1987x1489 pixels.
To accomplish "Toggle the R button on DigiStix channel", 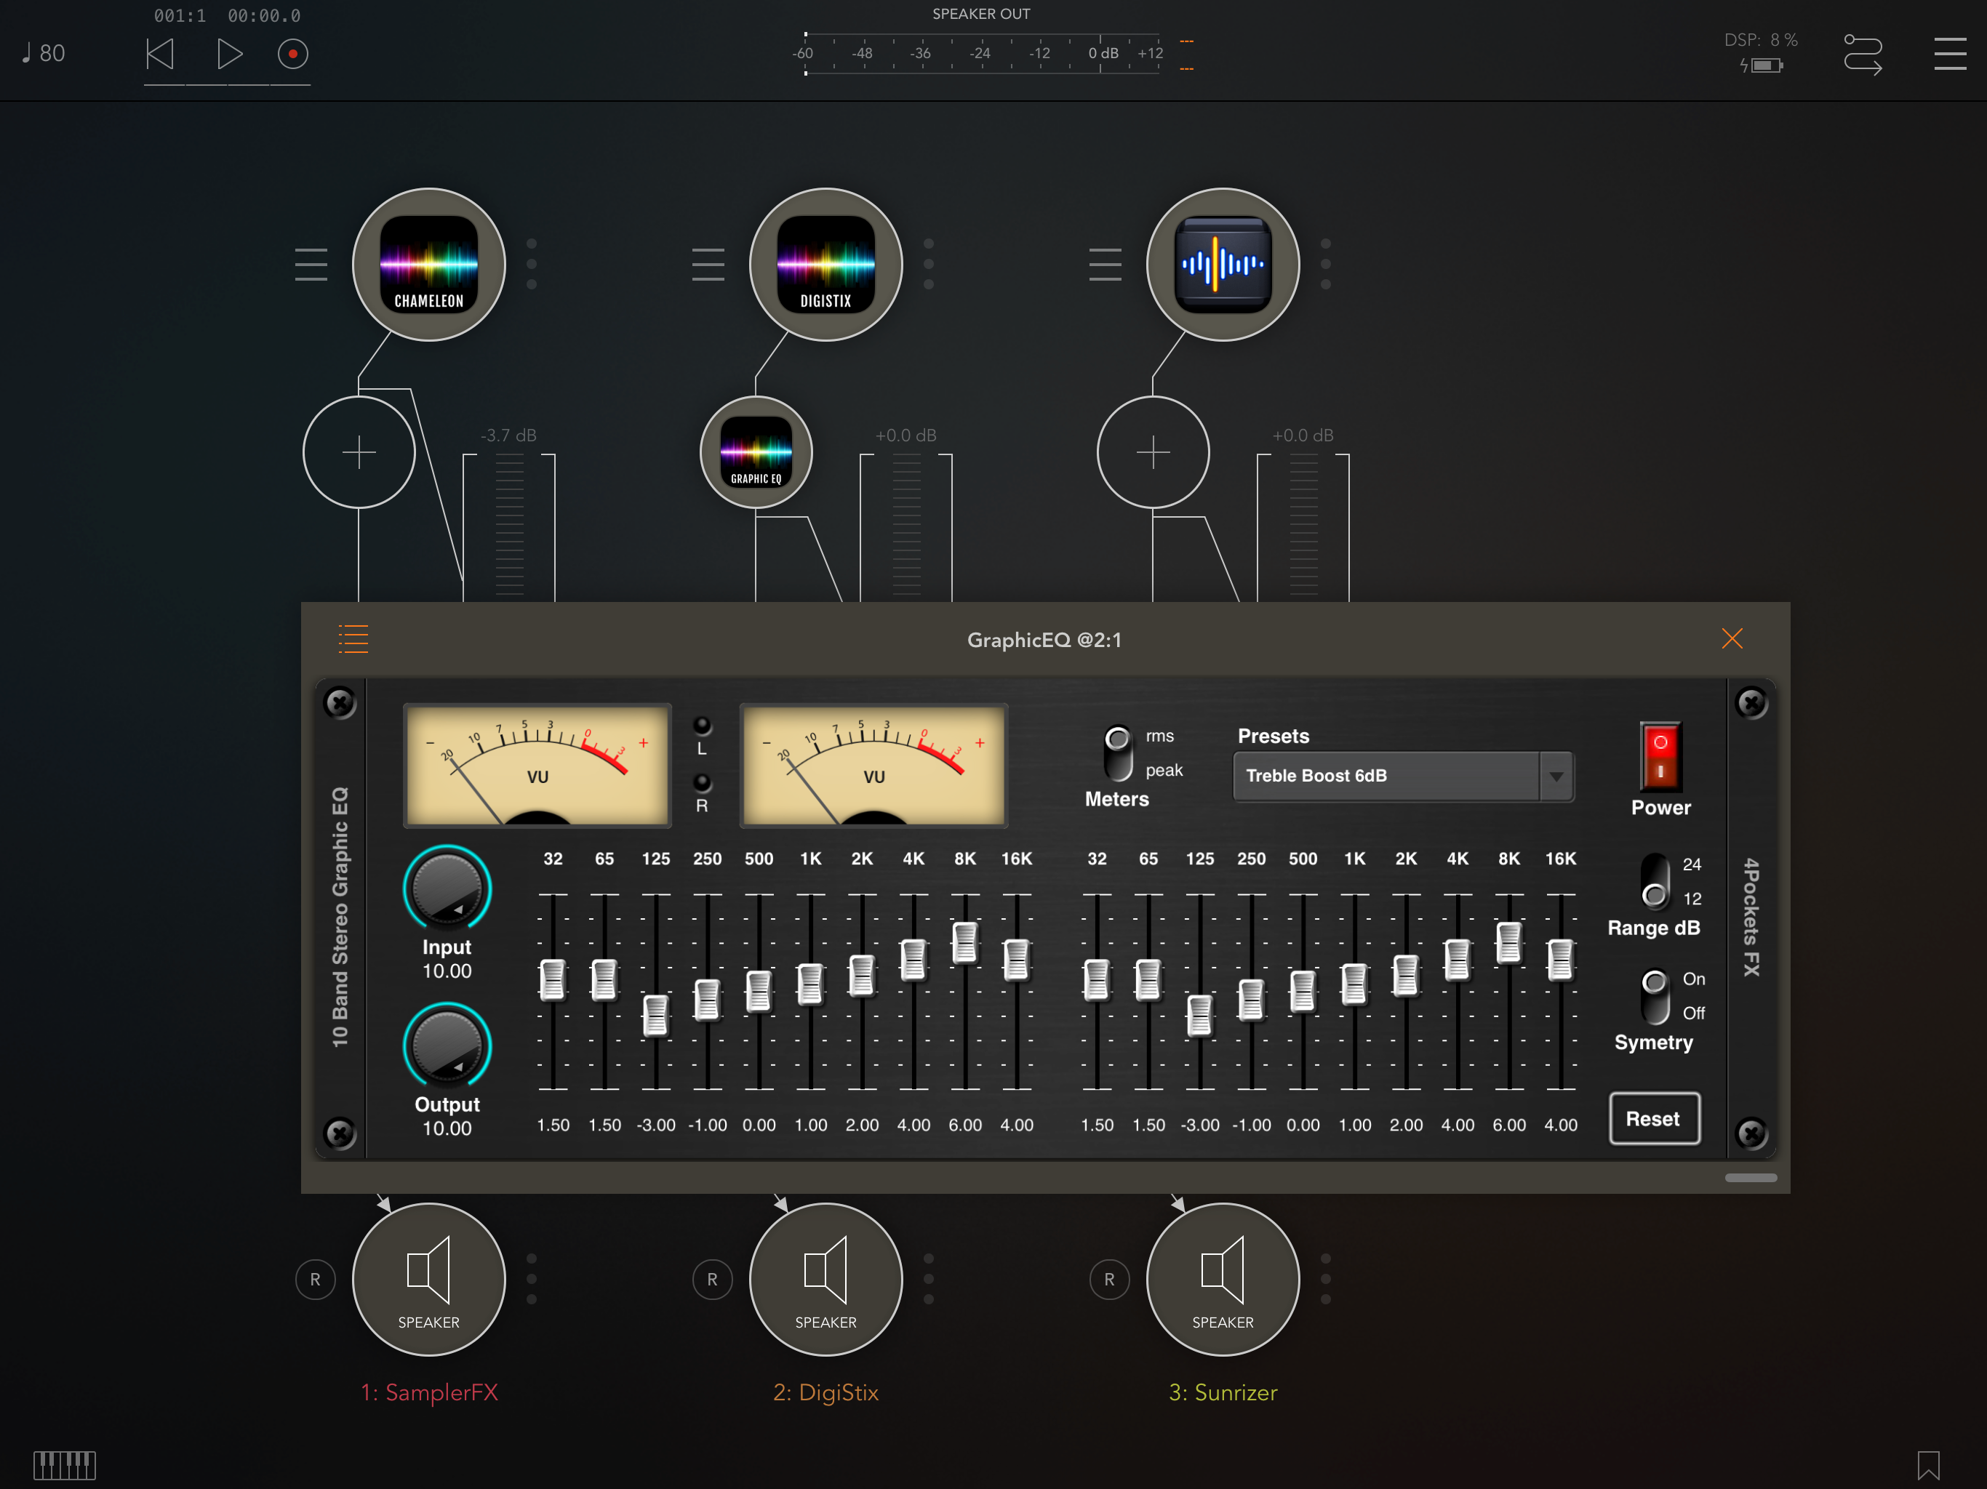I will (712, 1279).
